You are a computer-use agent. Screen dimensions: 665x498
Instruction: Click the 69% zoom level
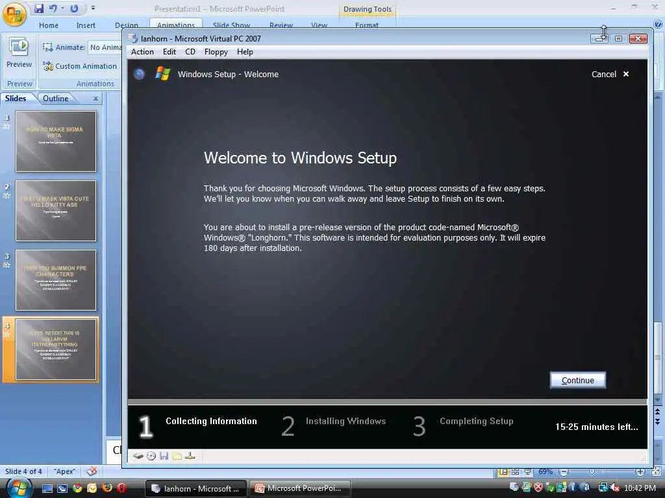pyautogui.click(x=546, y=472)
